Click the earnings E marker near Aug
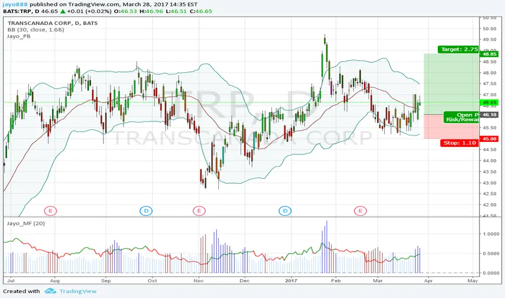The width and height of the screenshot is (505, 298). click(x=50, y=211)
